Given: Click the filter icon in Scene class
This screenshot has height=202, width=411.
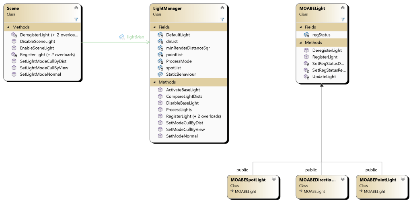Looking at the screenshot, I should point(76,19).
